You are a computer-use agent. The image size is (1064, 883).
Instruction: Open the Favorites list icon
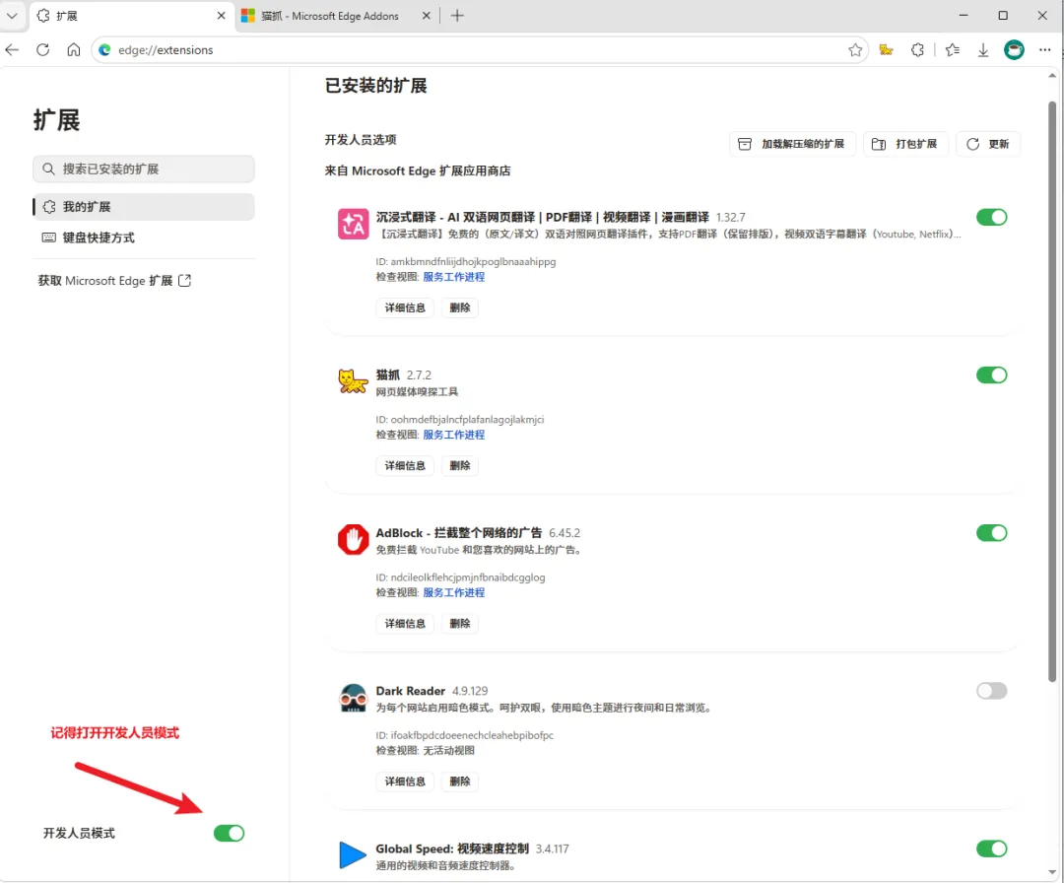pos(953,49)
